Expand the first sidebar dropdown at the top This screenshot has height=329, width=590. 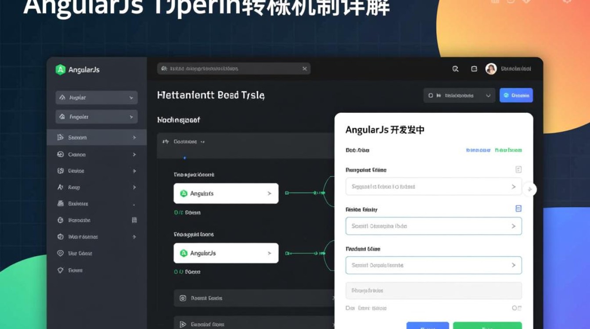pos(96,97)
